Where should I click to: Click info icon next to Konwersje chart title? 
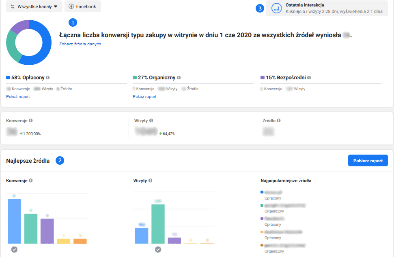coord(31,181)
